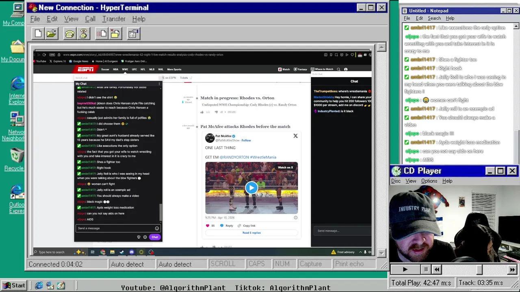
Task: Open the Properties icon in HyperTerminal toolbar
Action: [x=133, y=34]
